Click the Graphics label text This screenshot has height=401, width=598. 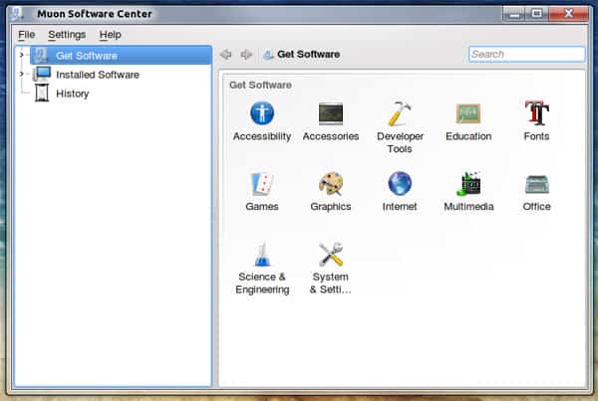(331, 206)
